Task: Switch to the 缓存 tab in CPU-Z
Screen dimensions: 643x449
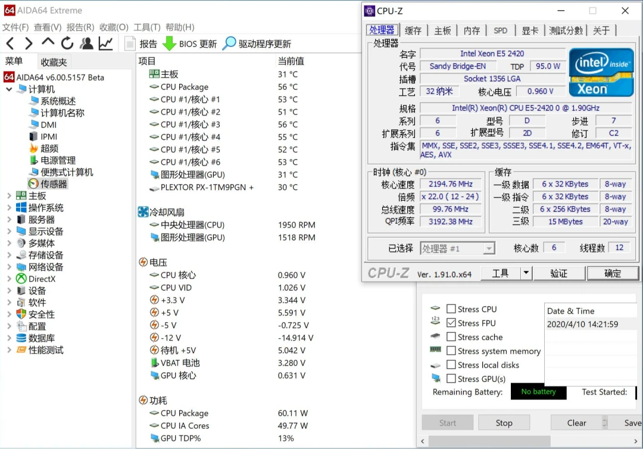Action: [x=413, y=30]
